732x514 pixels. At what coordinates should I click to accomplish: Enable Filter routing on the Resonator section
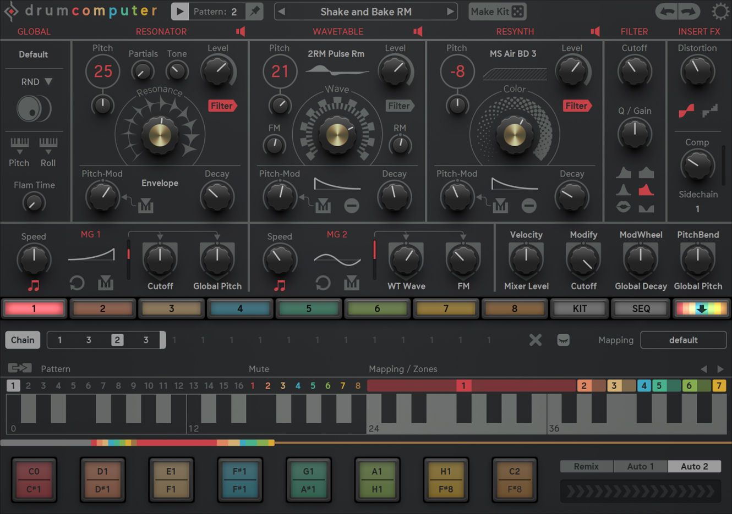[x=222, y=106]
